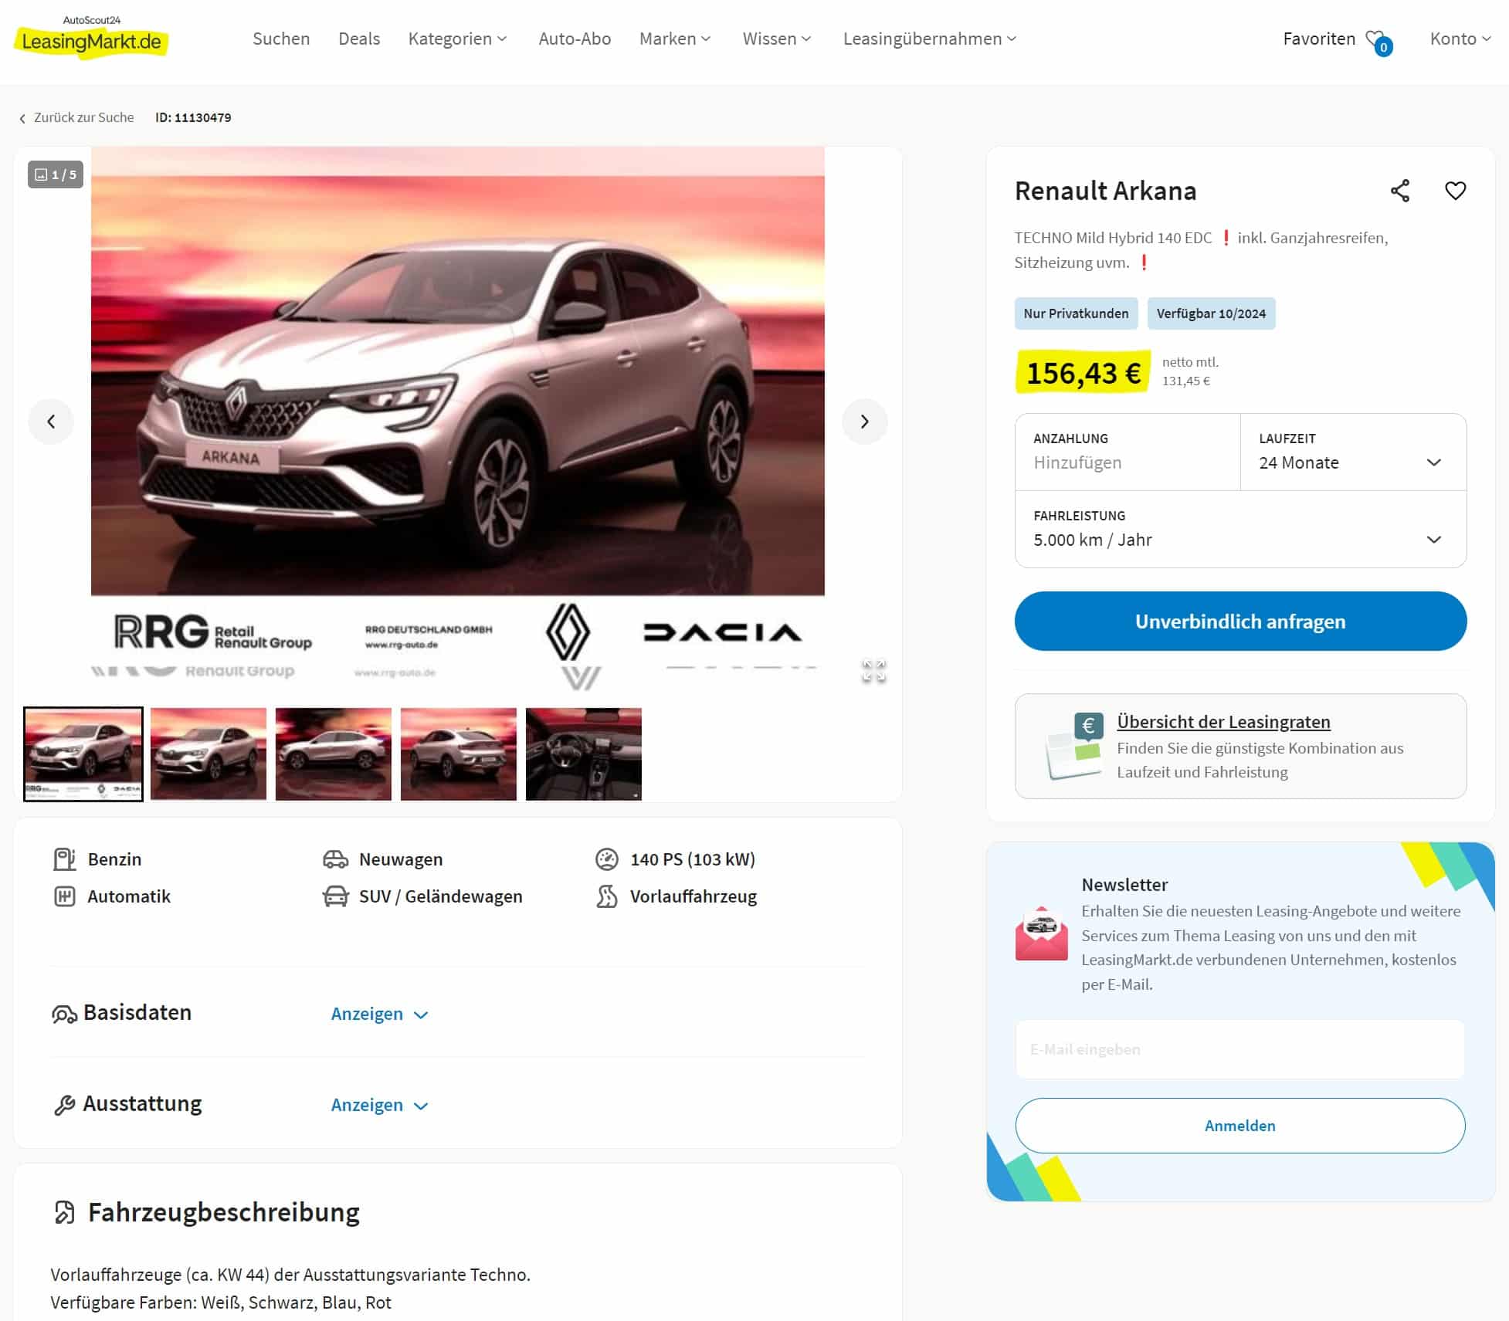Click the leasing rates euro icon

click(1073, 746)
